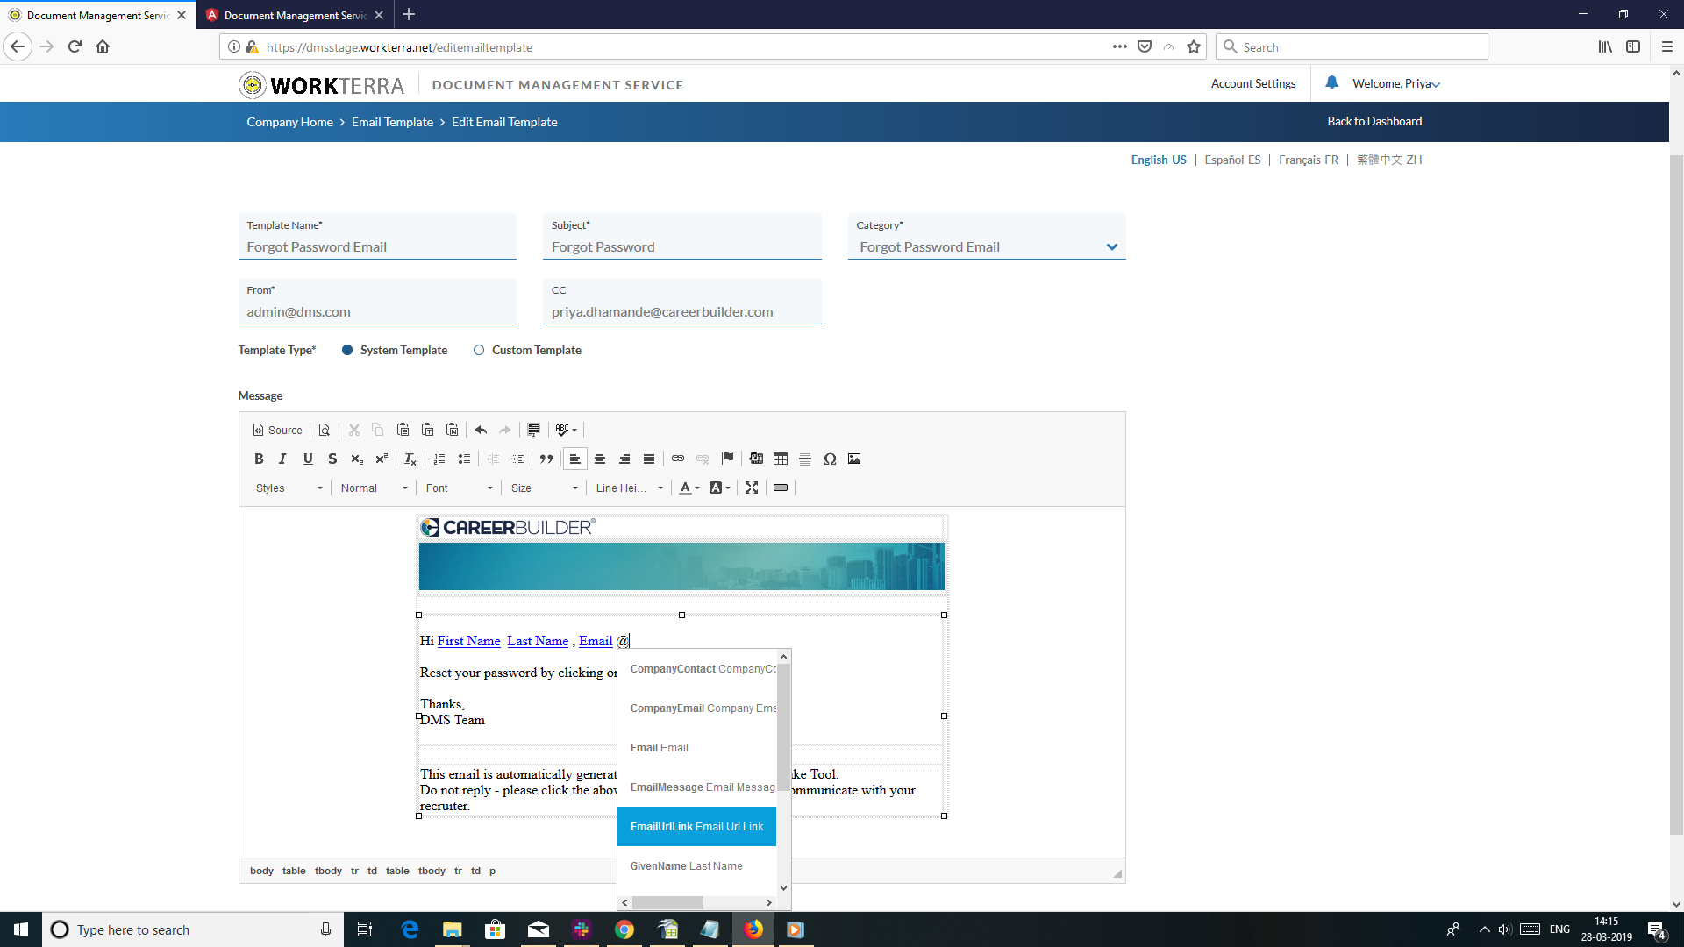Viewport: 1684px width, 947px height.
Task: Open the text color picker
Action: 689,488
